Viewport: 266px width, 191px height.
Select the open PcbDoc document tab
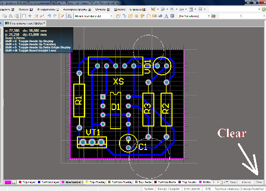tap(25, 23)
